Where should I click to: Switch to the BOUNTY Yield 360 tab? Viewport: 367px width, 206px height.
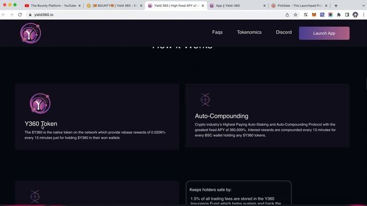[115, 6]
